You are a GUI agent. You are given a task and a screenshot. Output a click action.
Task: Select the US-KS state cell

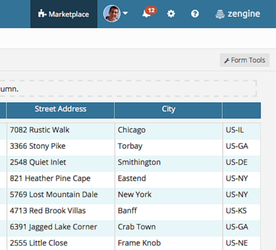point(242,212)
